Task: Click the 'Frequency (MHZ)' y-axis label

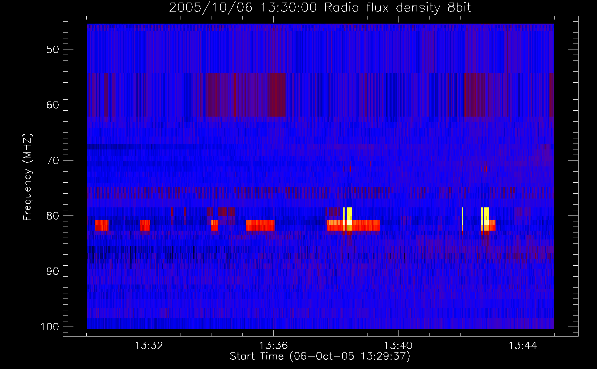Action: (x=28, y=177)
